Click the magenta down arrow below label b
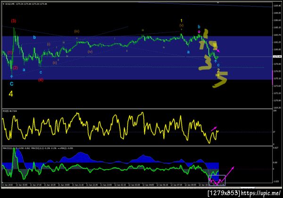Viewport: 283px width, 198px height. 199,32
